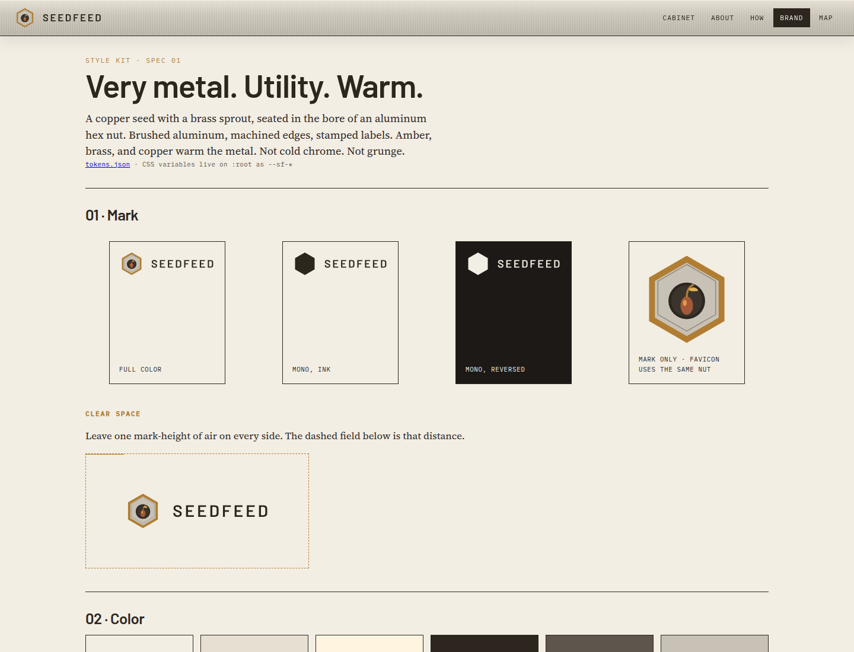Click the SeedFeed hex nut logo in header
This screenshot has height=652, width=854.
coord(25,18)
